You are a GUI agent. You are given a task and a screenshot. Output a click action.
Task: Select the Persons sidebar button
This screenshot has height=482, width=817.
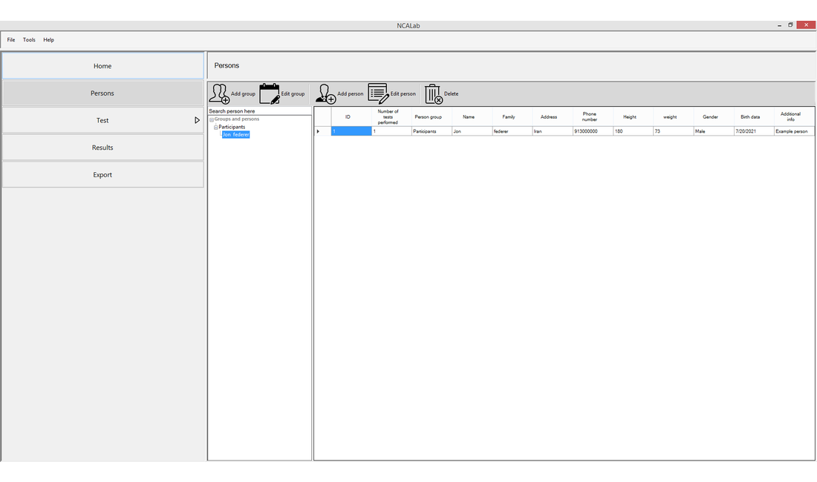102,93
